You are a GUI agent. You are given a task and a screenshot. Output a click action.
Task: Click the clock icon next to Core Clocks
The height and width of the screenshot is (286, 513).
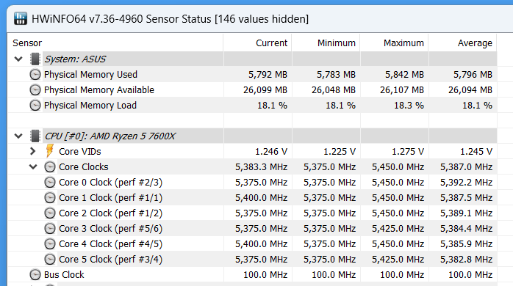[50, 167]
